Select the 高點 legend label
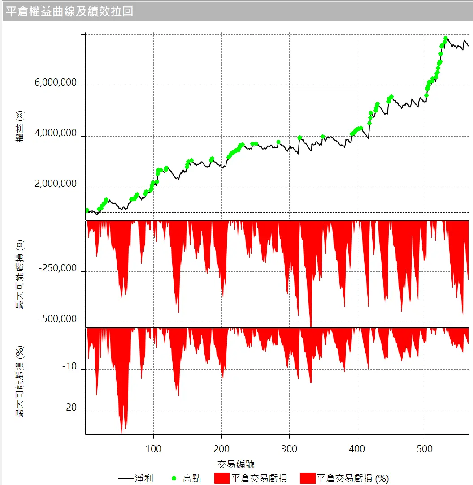 tap(192, 479)
